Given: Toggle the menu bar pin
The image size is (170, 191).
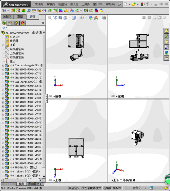Looking at the screenshot, I should (x=120, y=4).
